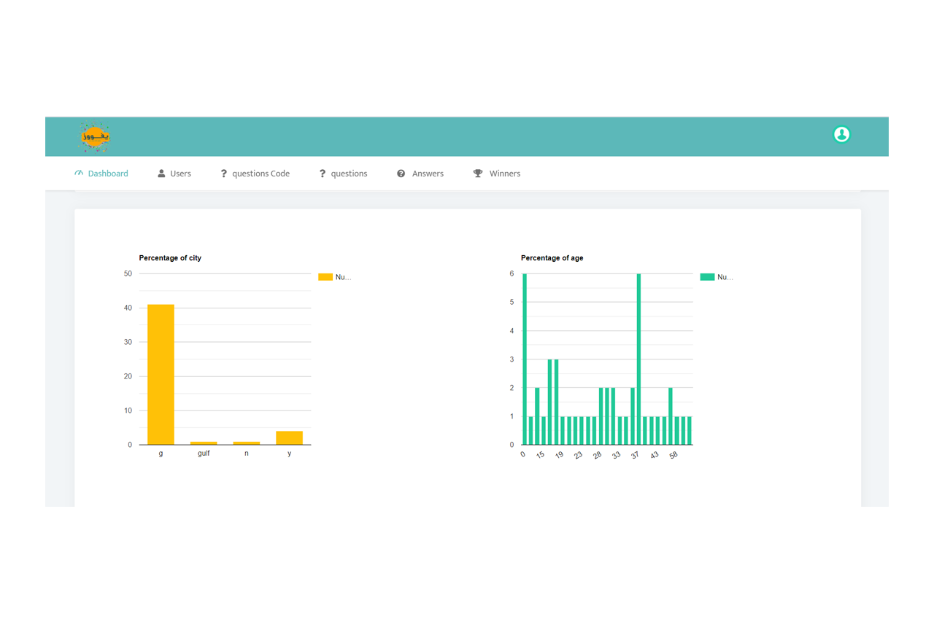Image resolution: width=934 pixels, height=622 pixels.
Task: Go to the Winners page
Action: (504, 174)
